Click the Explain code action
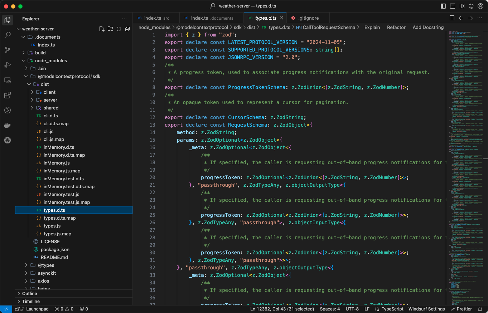Screen dimensions: 488x313 (372, 27)
